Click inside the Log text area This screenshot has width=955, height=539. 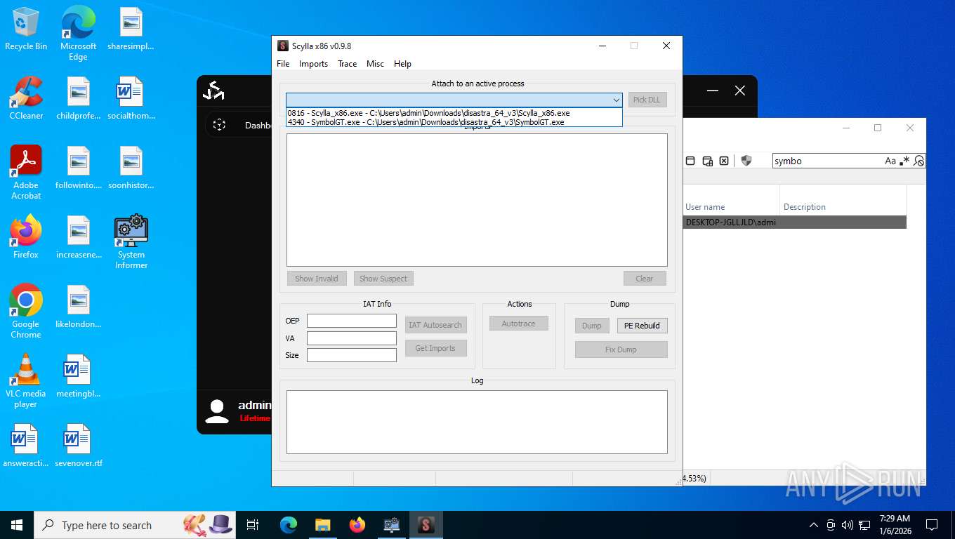coord(477,422)
